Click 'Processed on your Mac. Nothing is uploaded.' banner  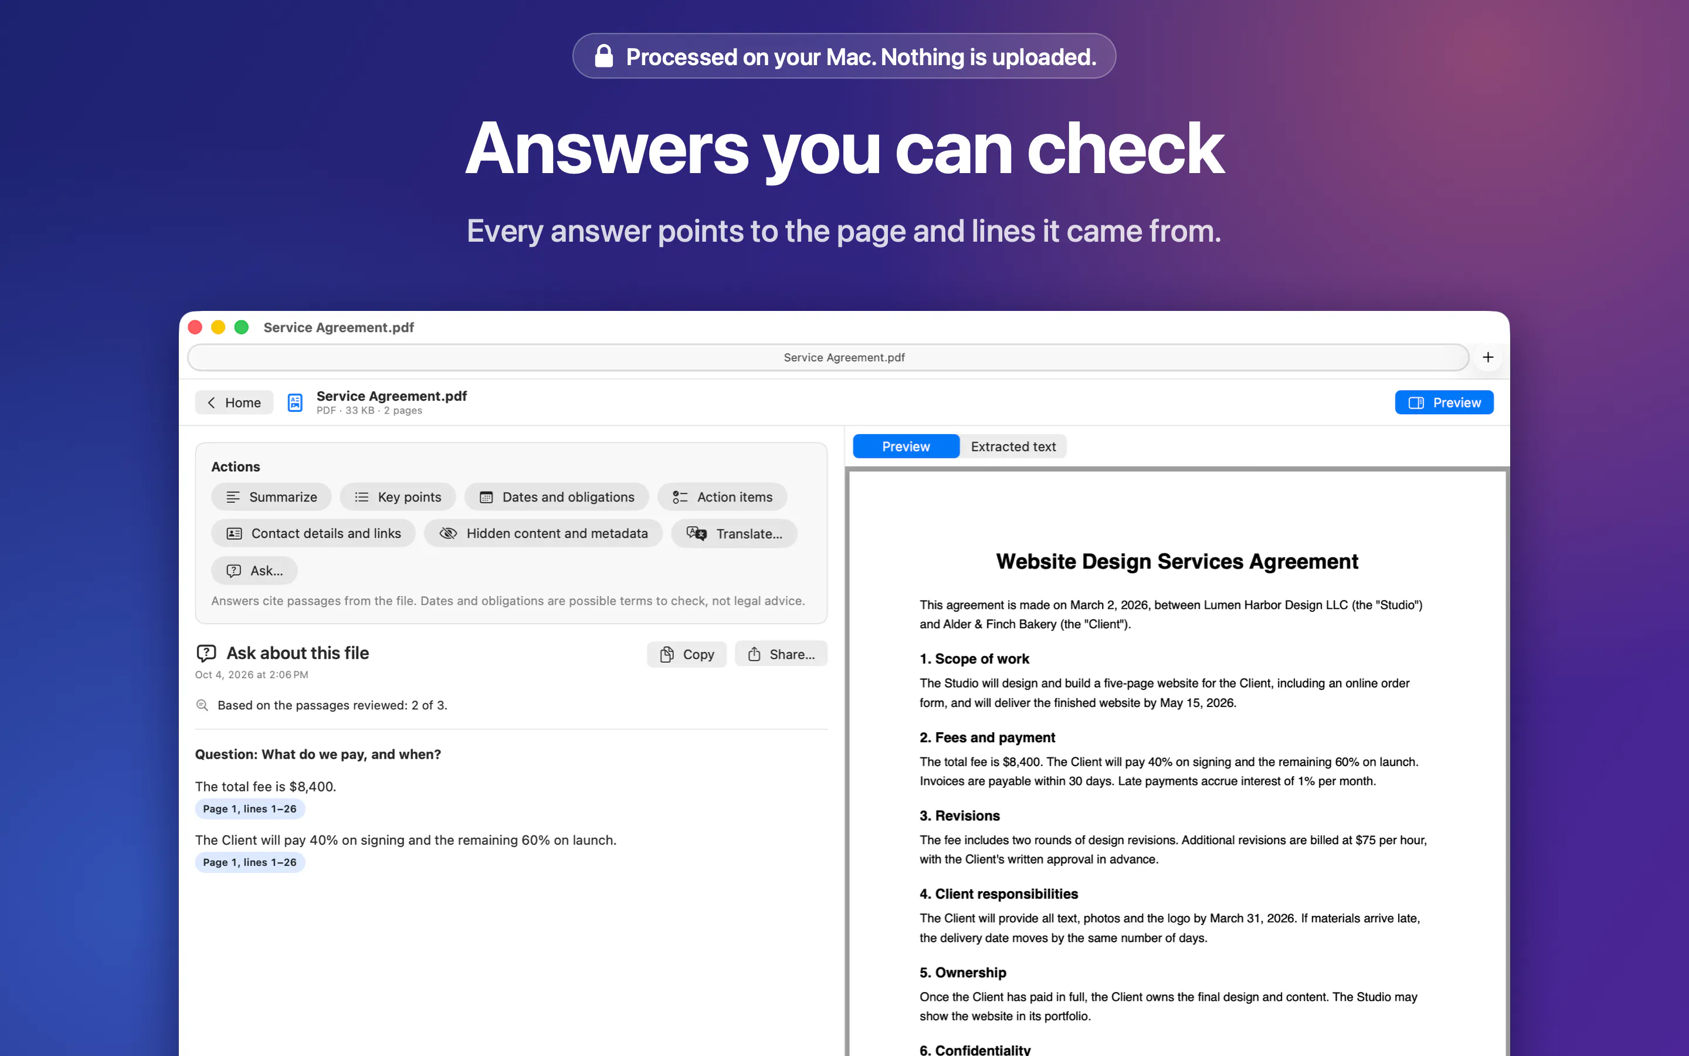coord(844,56)
